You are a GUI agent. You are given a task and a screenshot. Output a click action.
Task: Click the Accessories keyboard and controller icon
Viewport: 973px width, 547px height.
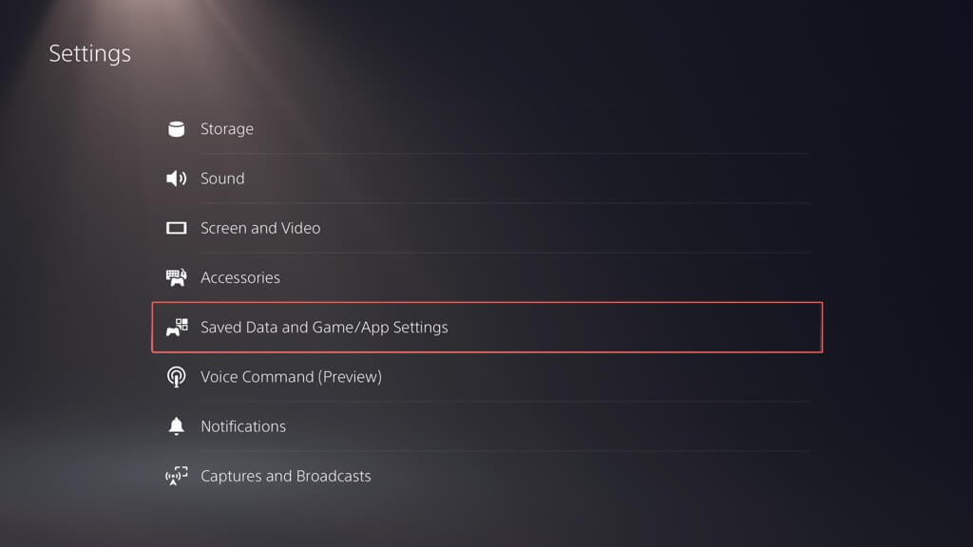[176, 277]
